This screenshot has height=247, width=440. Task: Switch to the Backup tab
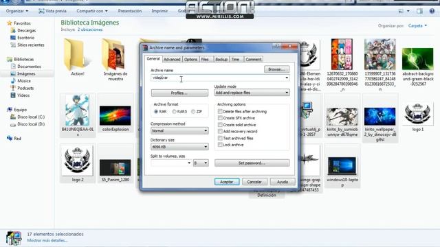pos(221,60)
